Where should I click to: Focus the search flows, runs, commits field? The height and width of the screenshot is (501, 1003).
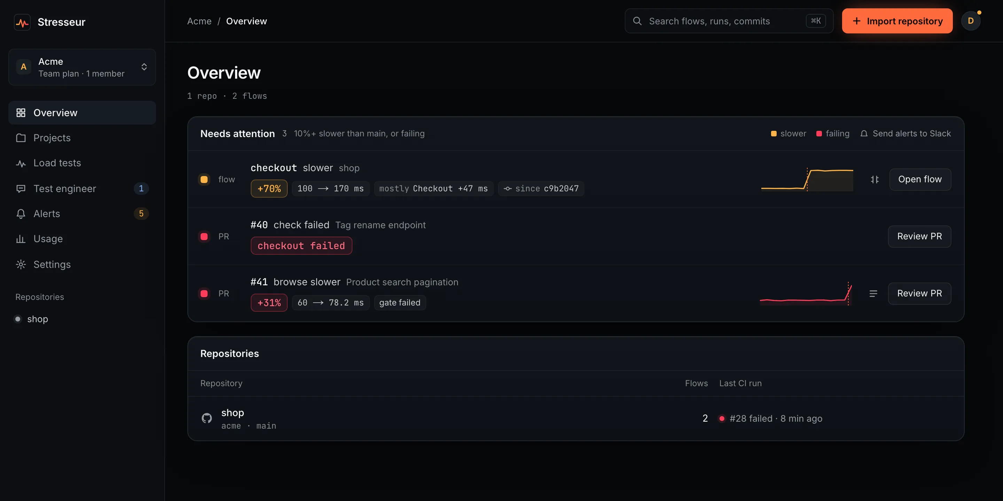click(729, 21)
